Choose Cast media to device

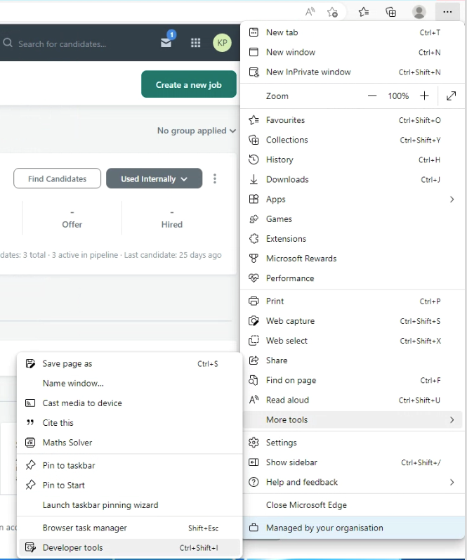coord(130,403)
